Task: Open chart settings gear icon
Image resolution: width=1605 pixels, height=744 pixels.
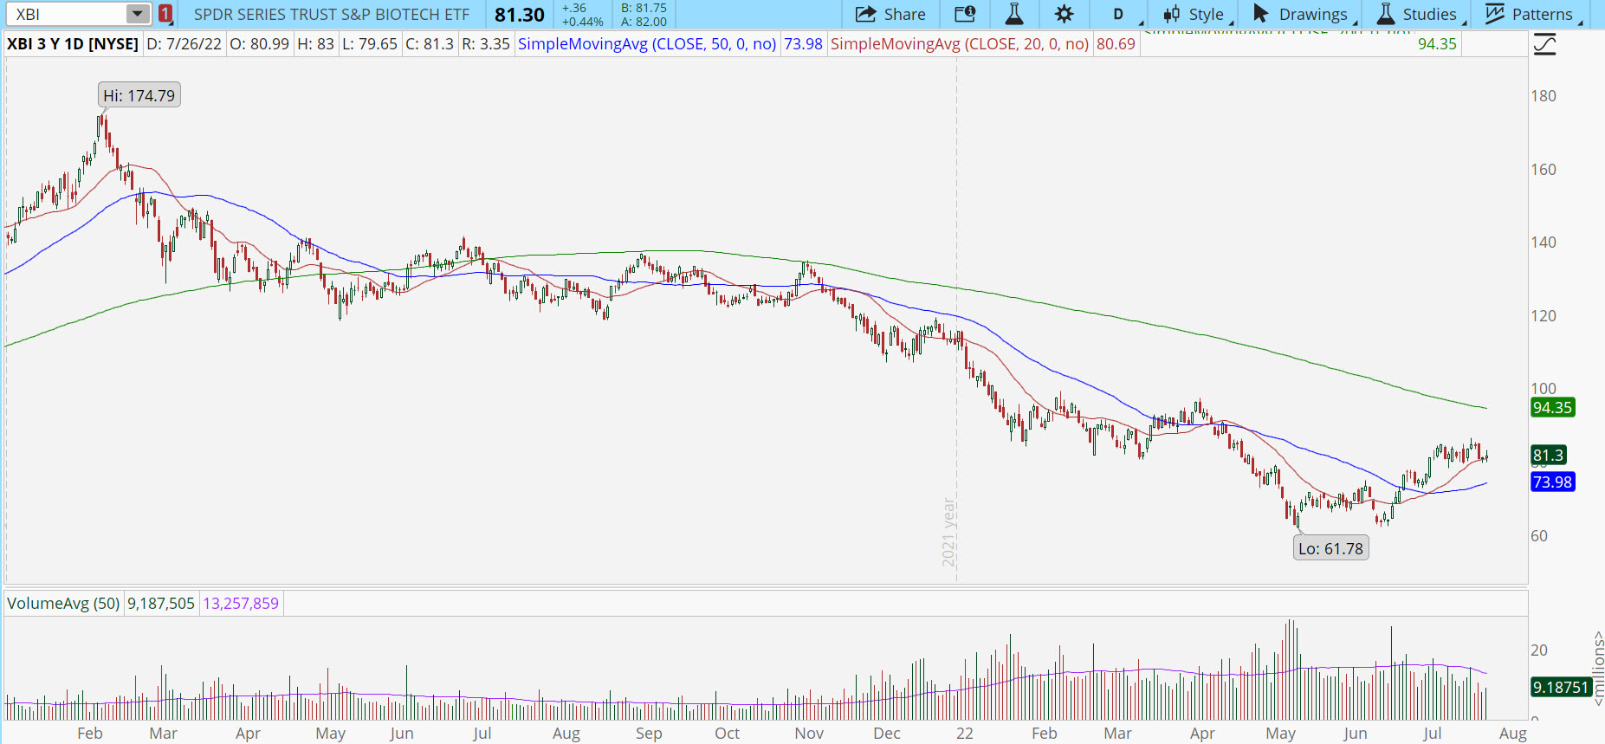Action: click(x=1065, y=14)
